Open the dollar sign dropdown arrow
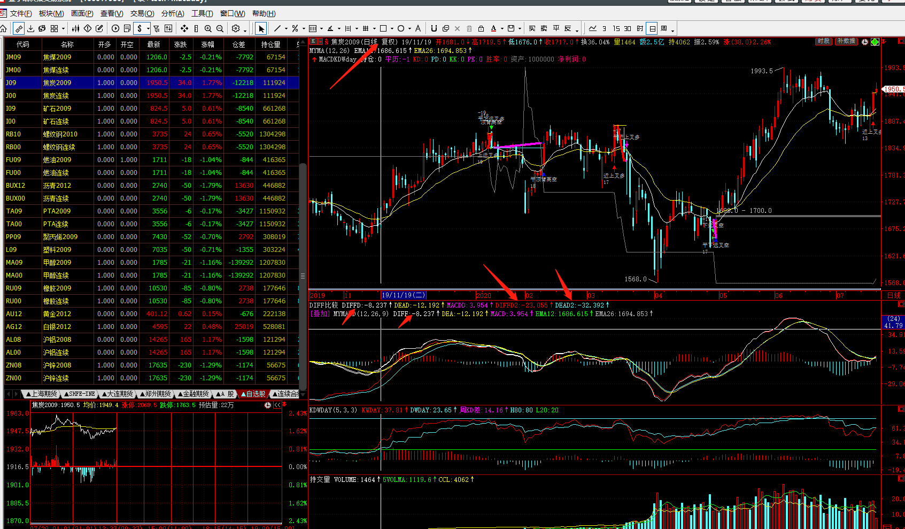Viewport: 905px width, 529px height. click(148, 29)
